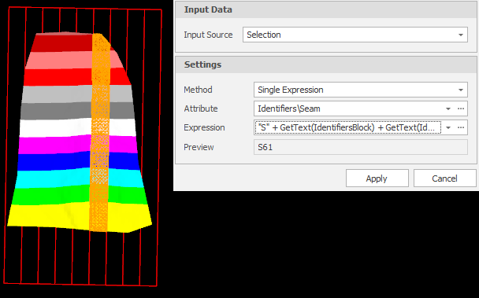Click the Expression ellipsis editor icon
The width and height of the screenshot is (479, 298).
click(461, 128)
